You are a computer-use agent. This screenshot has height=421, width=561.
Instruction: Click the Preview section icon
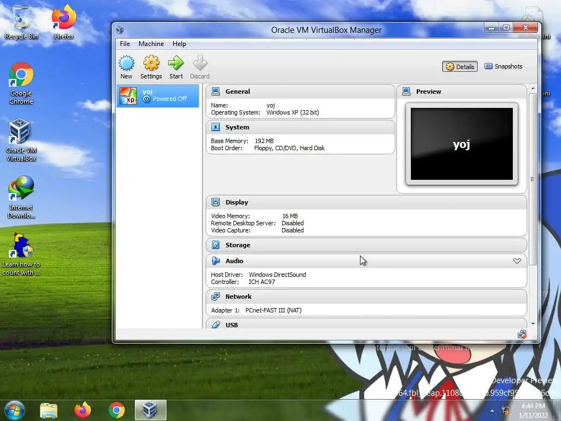click(406, 92)
